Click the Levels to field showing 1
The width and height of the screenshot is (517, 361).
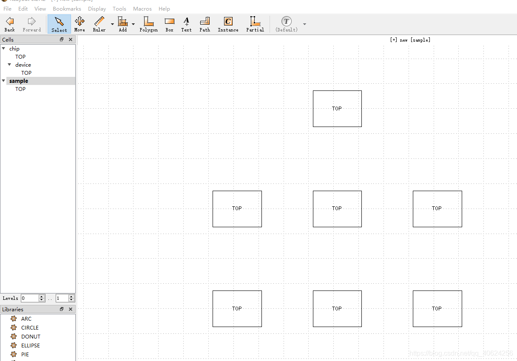point(62,298)
